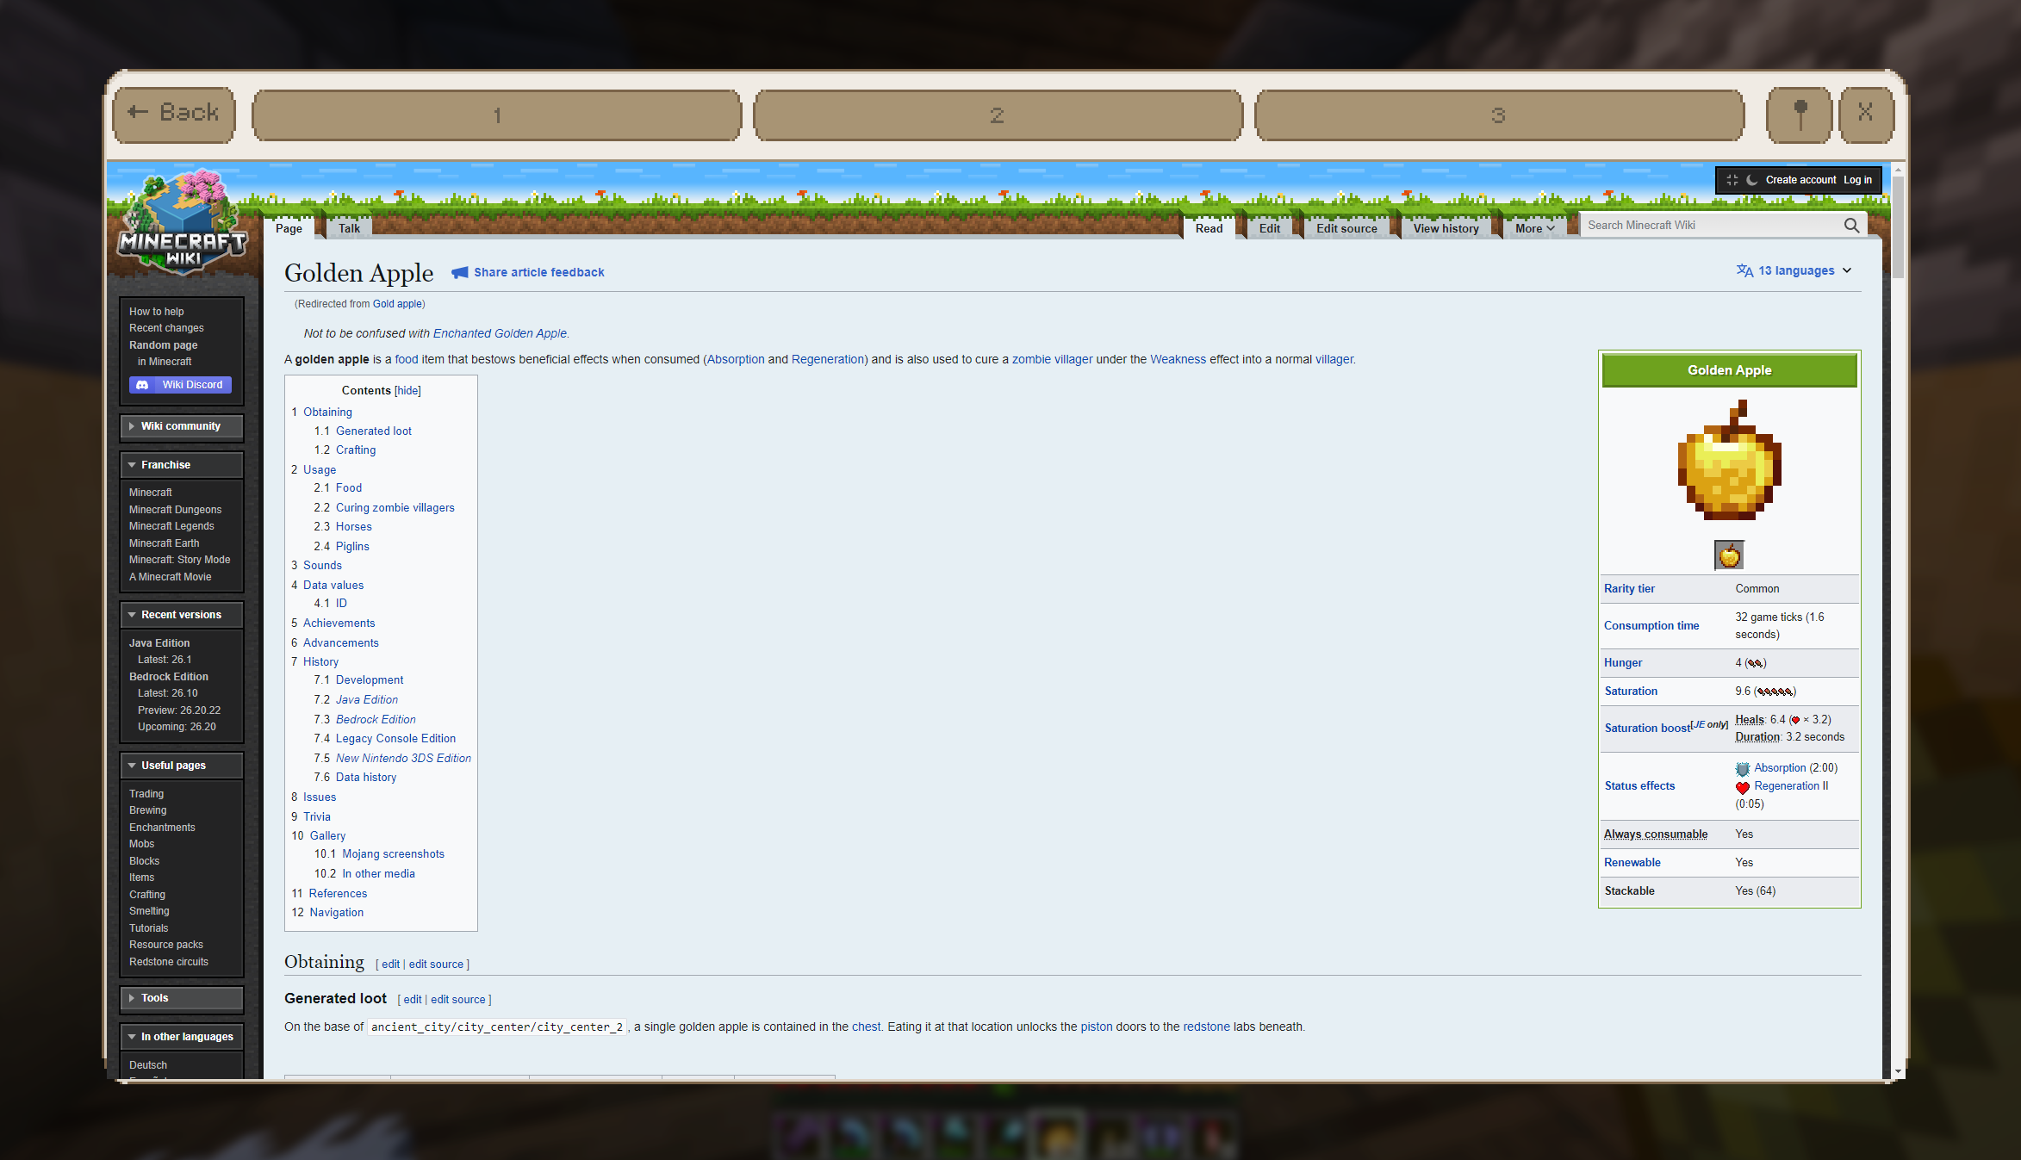Image resolution: width=2021 pixels, height=1160 pixels.
Task: Click the scrollbar down arrow
Action: [1897, 1071]
